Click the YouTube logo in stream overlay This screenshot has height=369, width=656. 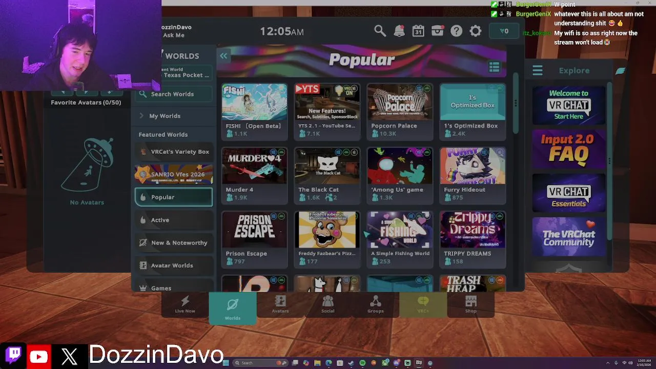(39, 356)
